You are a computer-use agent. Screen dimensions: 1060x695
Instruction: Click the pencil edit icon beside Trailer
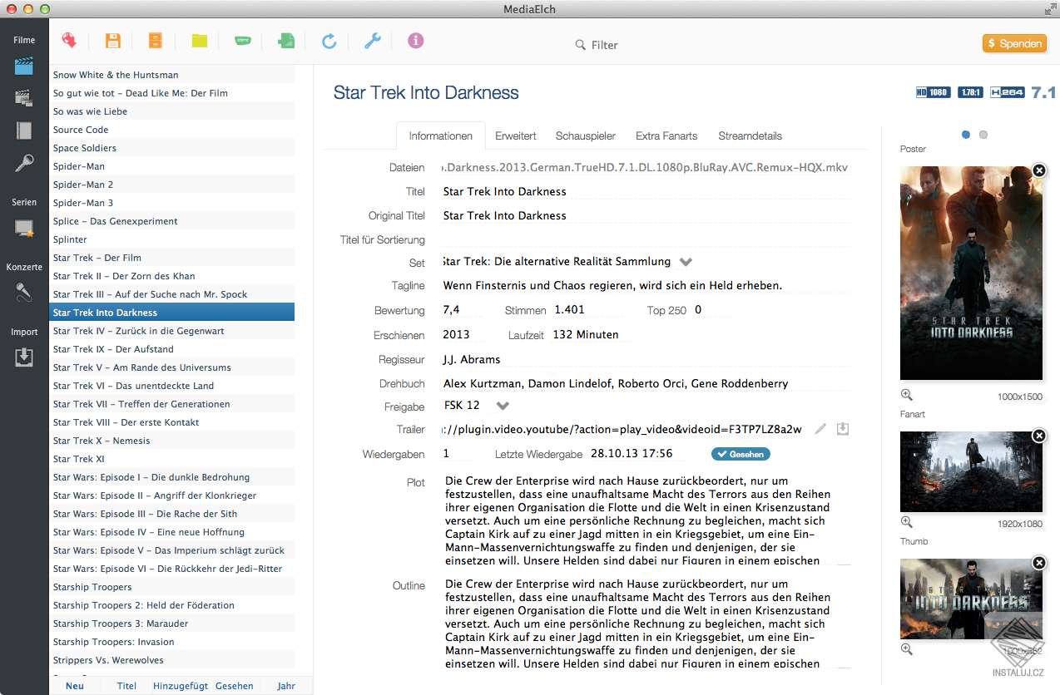[x=820, y=429]
